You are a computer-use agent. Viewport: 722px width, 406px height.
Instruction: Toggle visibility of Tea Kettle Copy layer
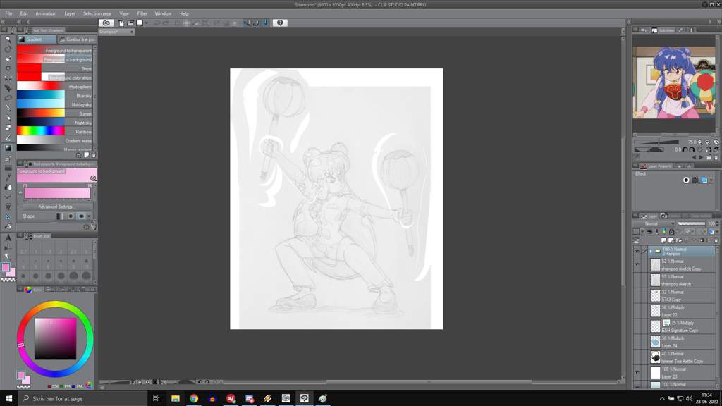[637, 357]
